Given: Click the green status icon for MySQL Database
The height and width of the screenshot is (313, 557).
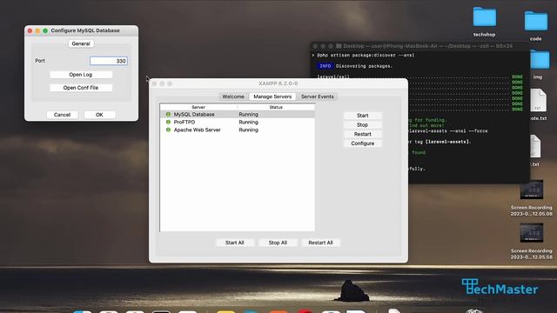Looking at the screenshot, I should (168, 114).
